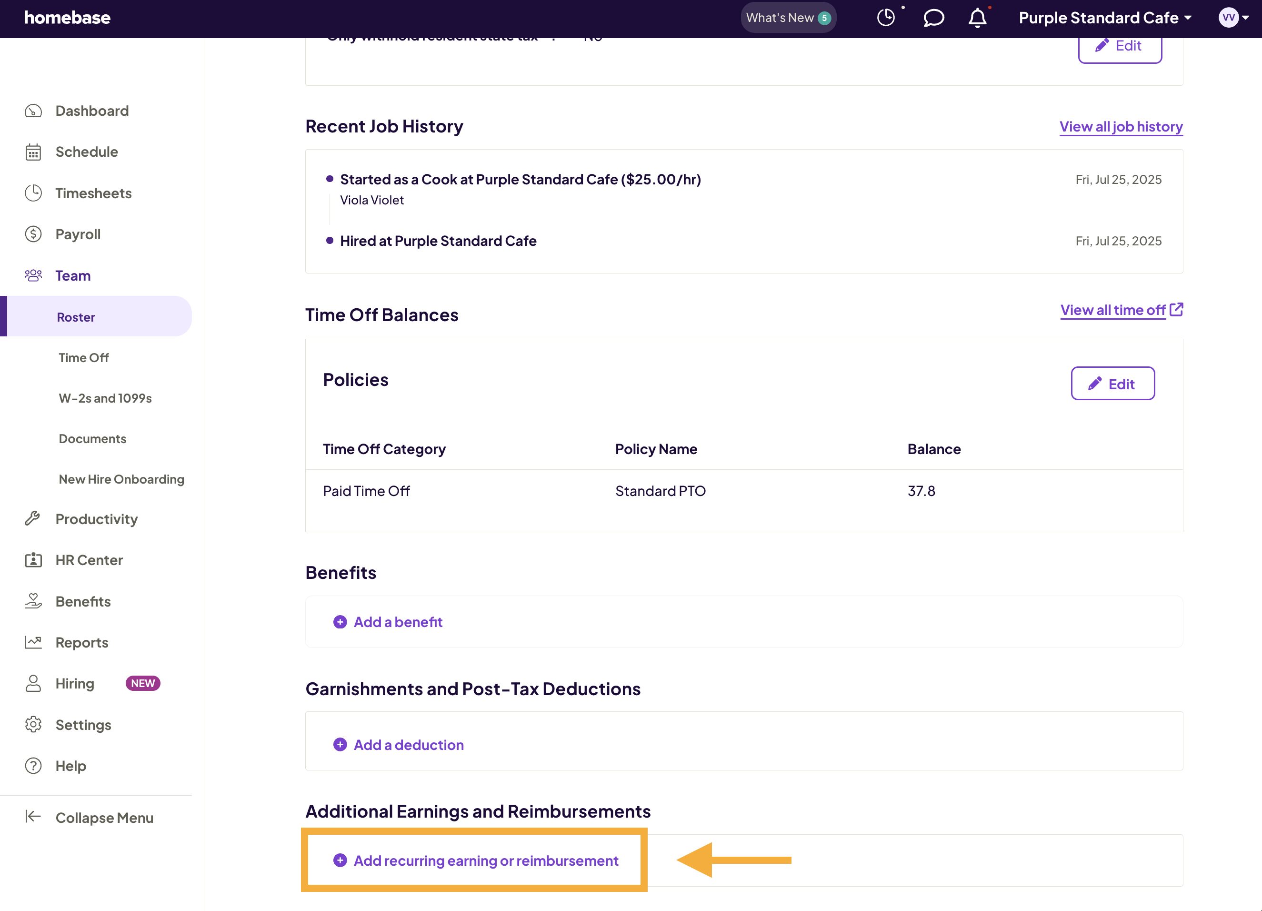Click the Payroll dollar icon
Viewport: 1262px width, 911px height.
click(33, 234)
